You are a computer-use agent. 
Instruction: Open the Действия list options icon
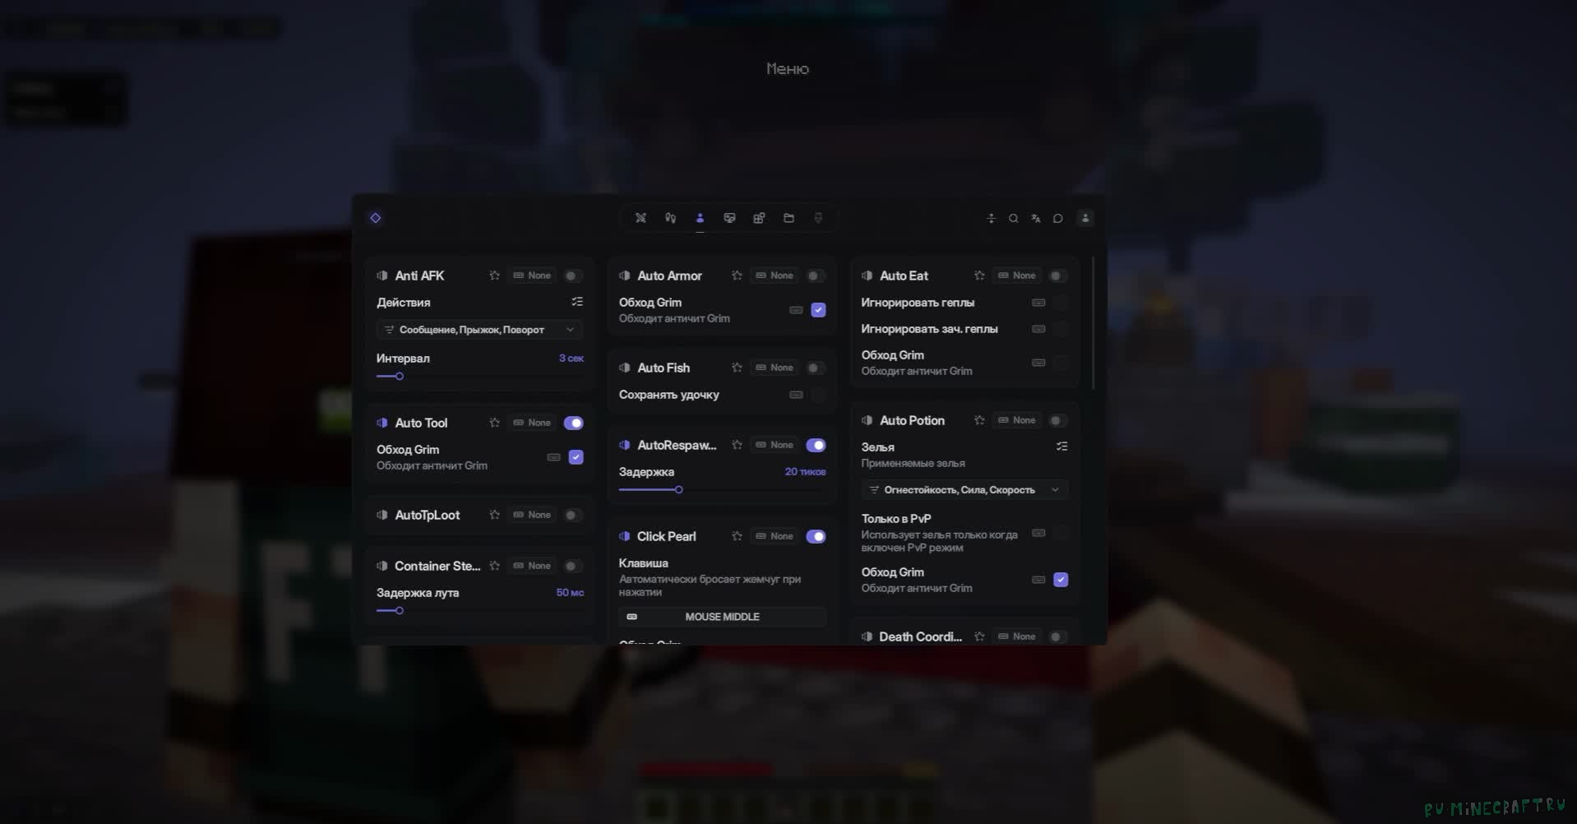click(577, 302)
